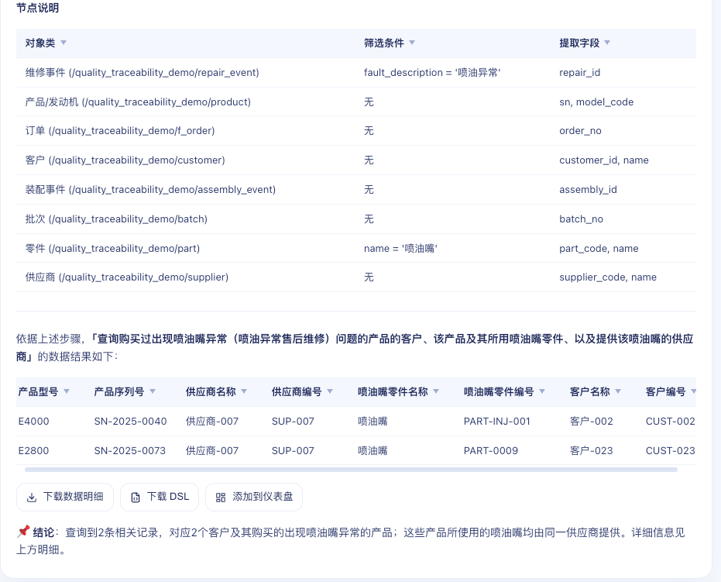Click the 喷油嘴零件编号 column filter icon
This screenshot has height=582, width=721.
[x=542, y=391]
